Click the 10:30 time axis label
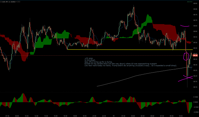 [x=27, y=116]
